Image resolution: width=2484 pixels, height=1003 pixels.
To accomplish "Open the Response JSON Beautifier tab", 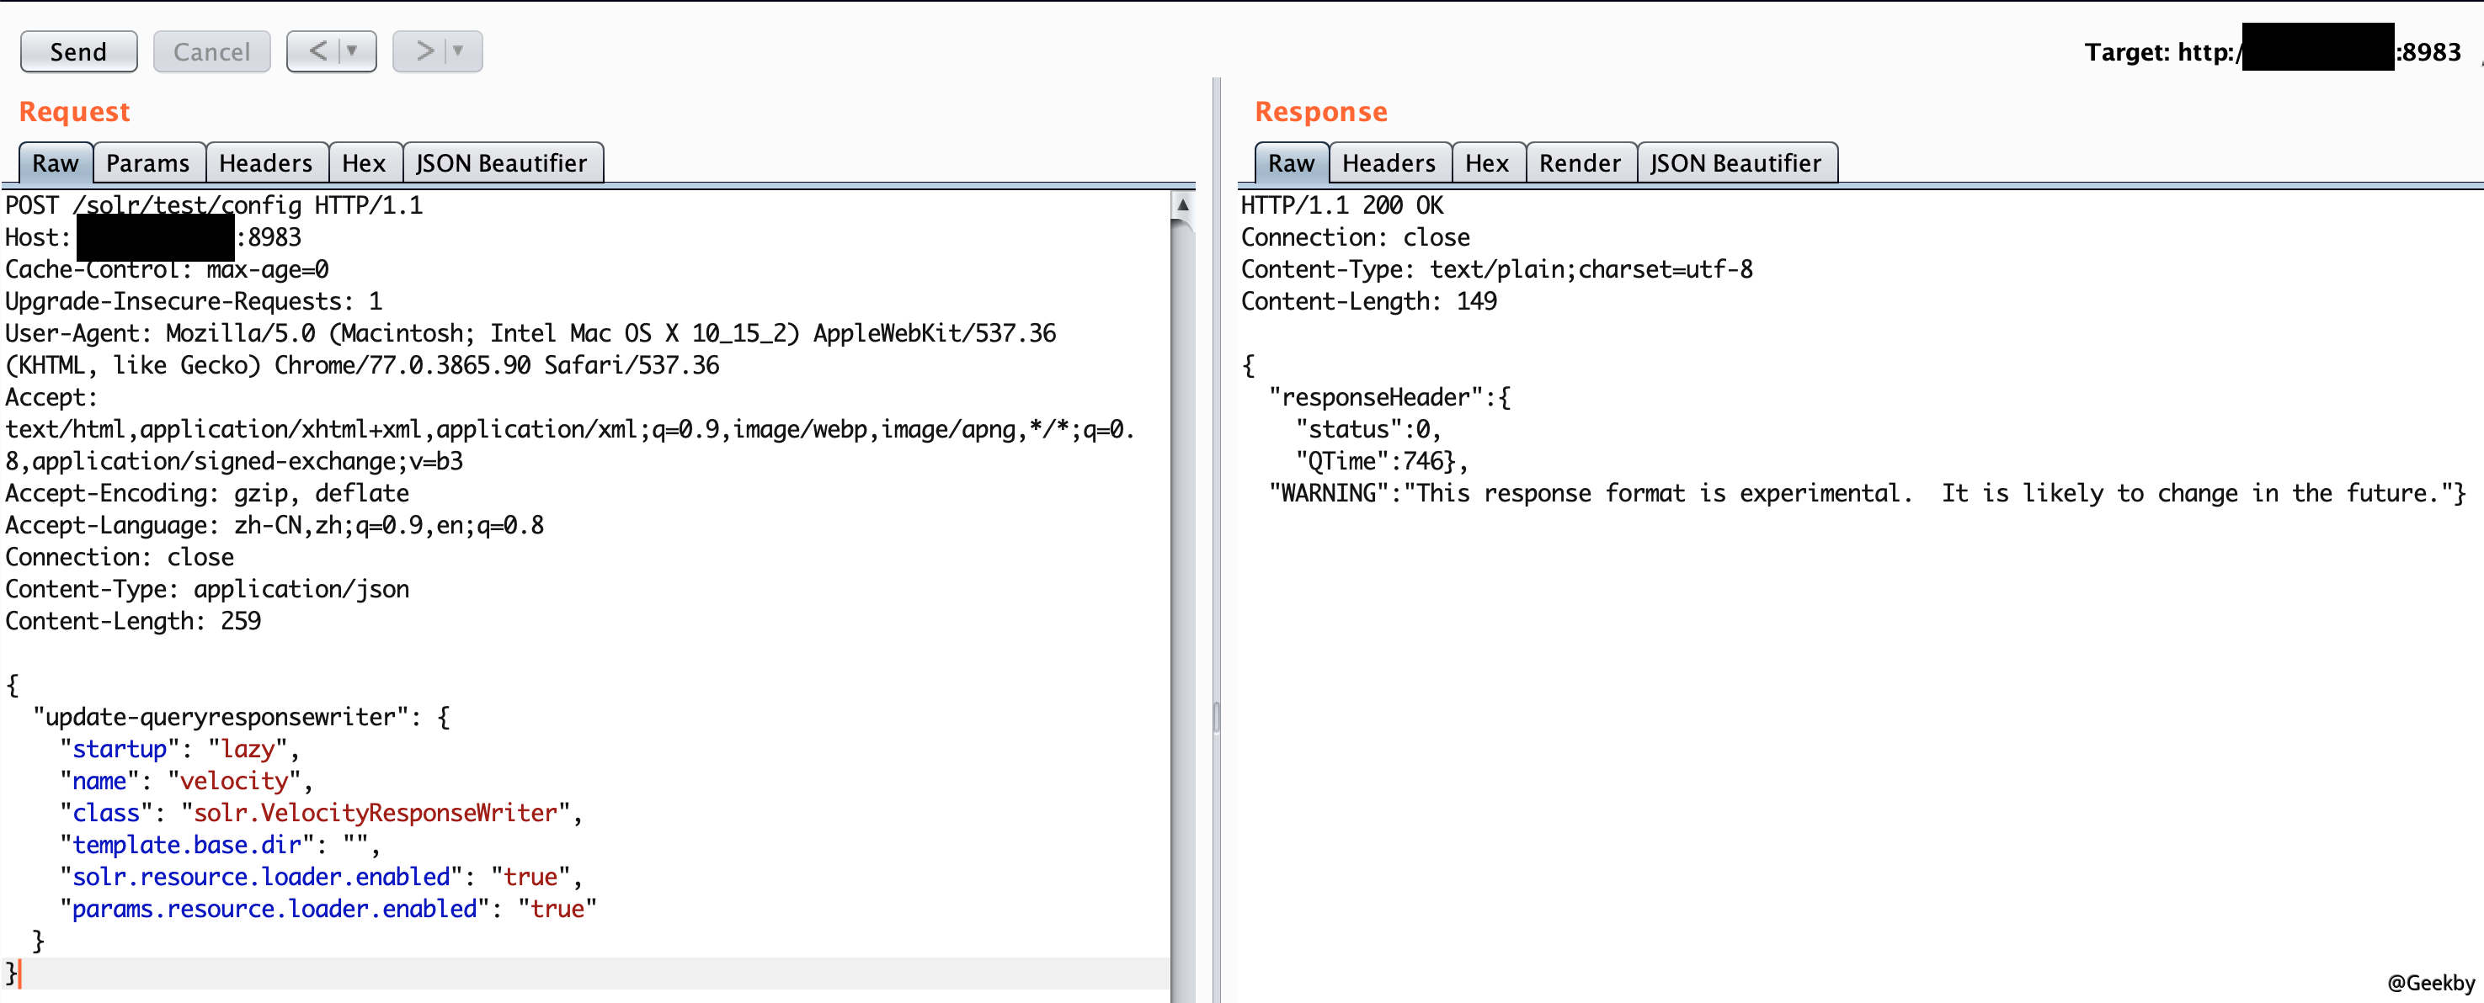I will pos(1735,163).
